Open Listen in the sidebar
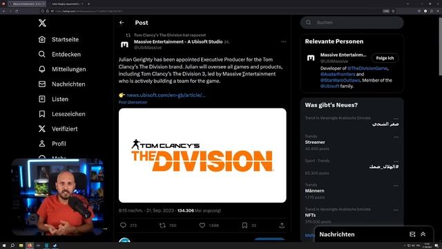 coord(60,99)
